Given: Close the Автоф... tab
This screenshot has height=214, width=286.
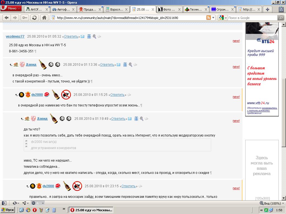Looking at the screenshot, I should pyautogui.click(x=73, y=9).
